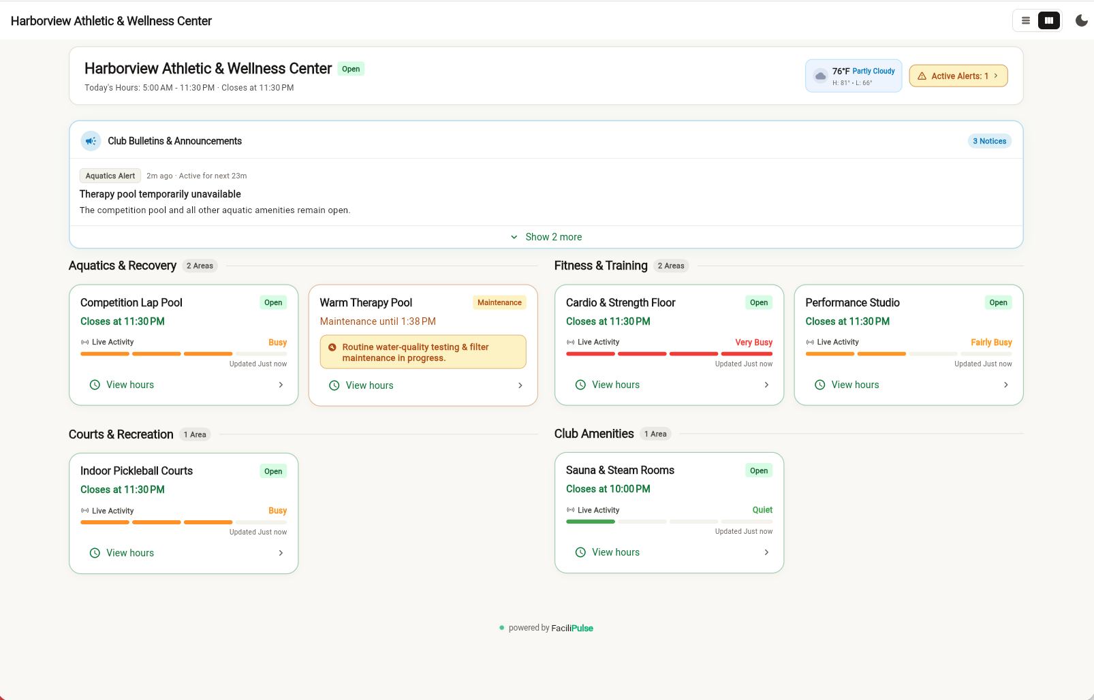Toggle dark mode moon icon
Image resolution: width=1094 pixels, height=700 pixels.
[1081, 20]
